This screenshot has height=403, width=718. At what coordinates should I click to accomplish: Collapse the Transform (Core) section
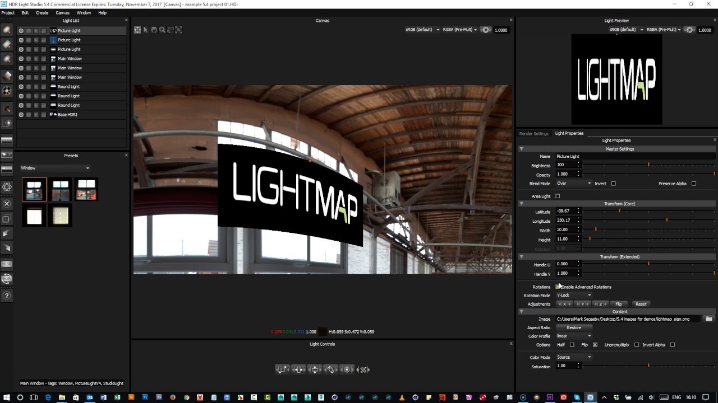(521, 204)
